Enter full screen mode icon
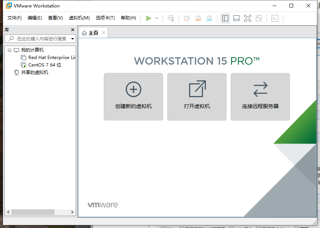The height and width of the screenshot is (228, 320). pos(248,18)
